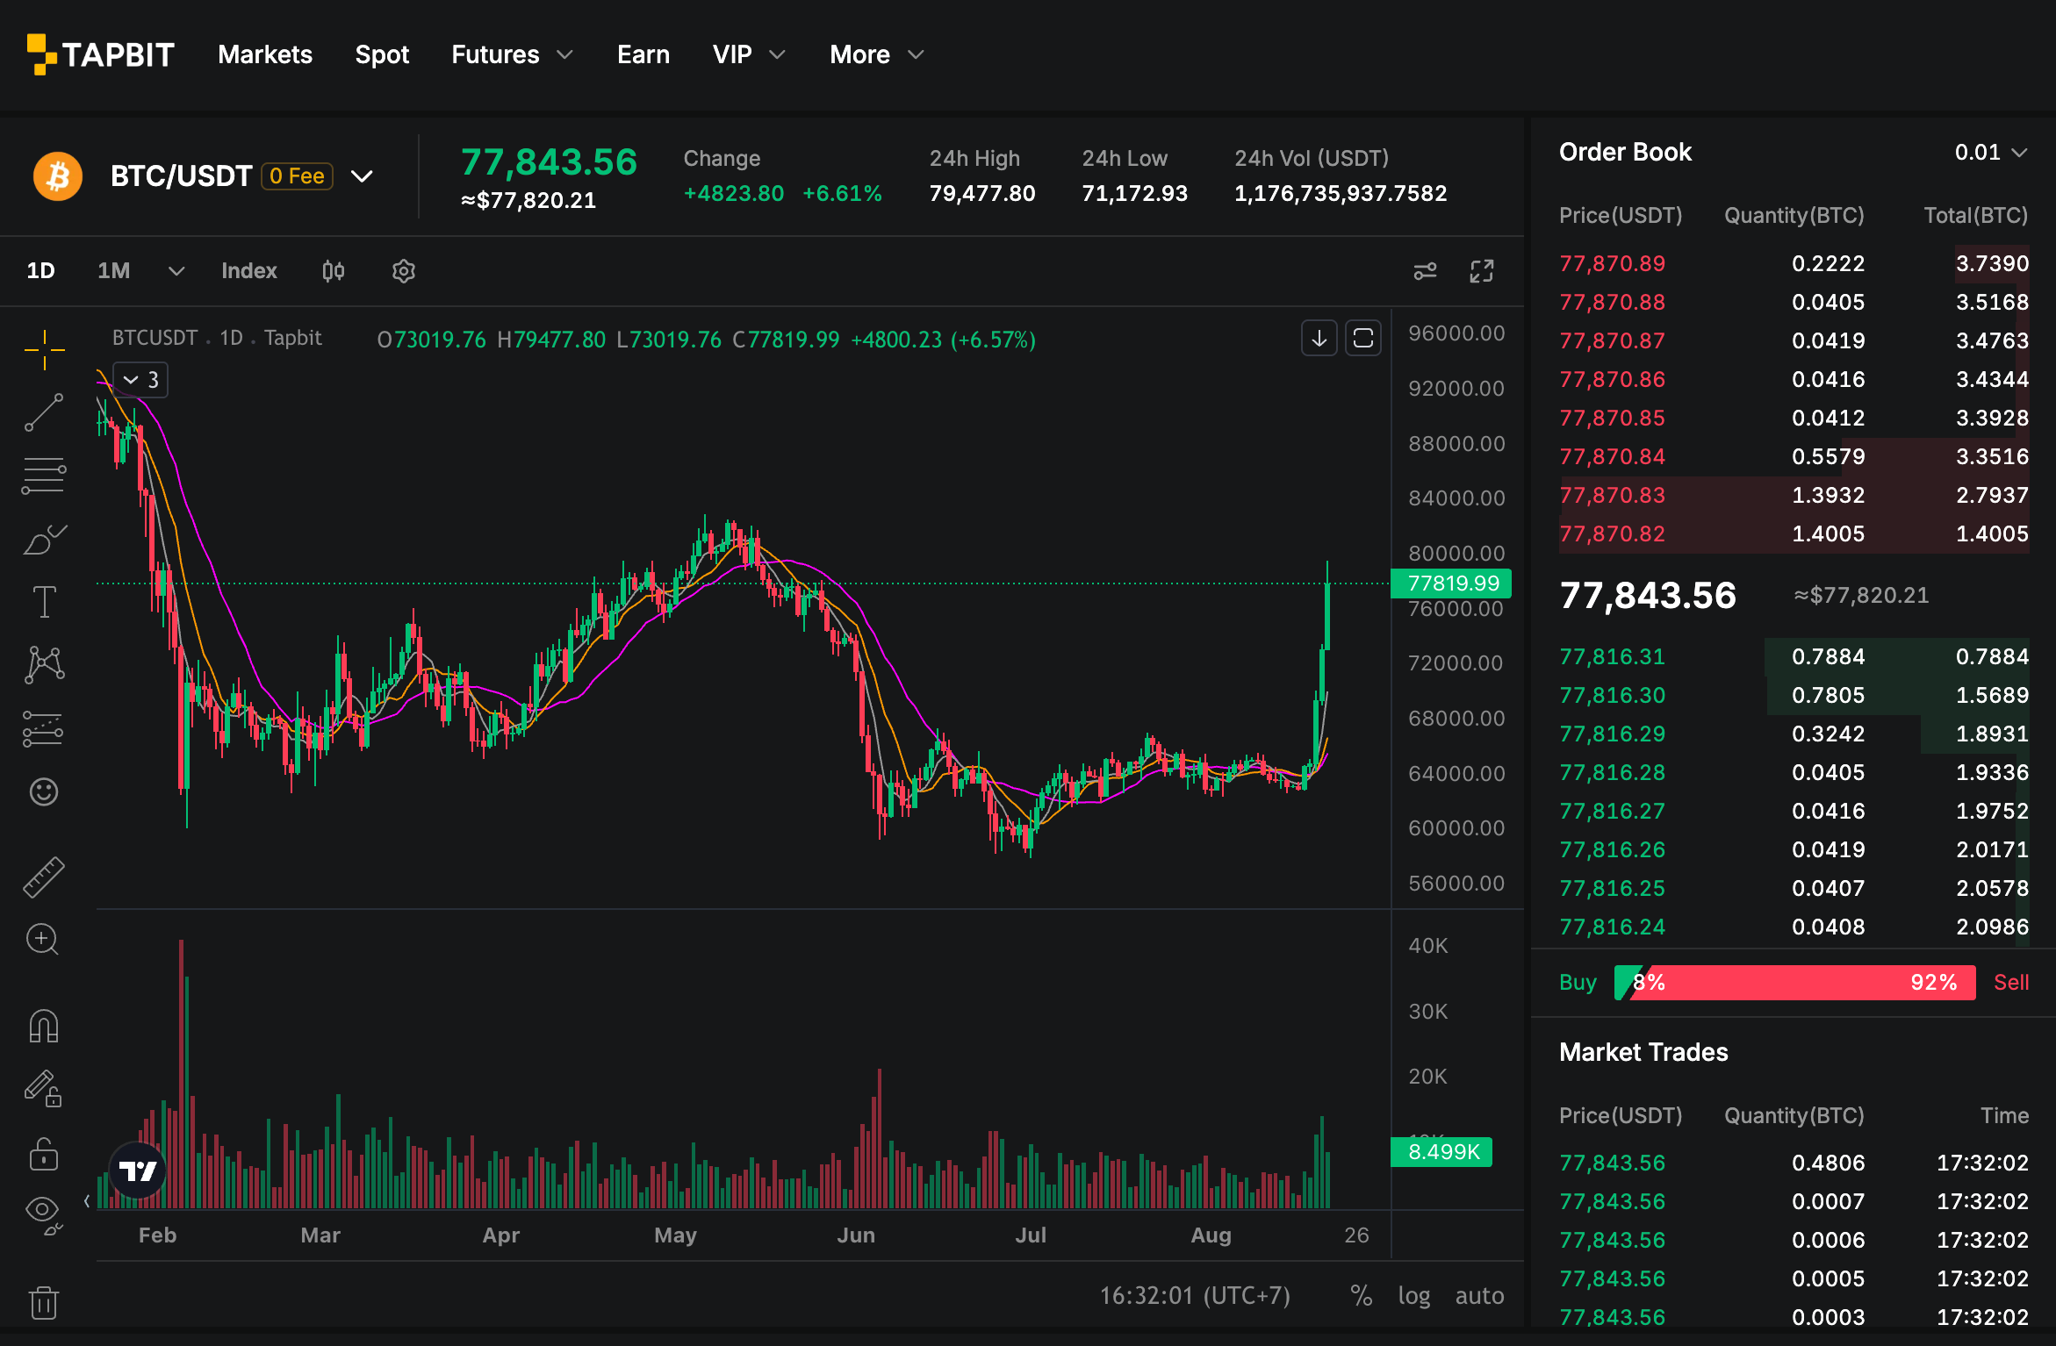Select the bid row priced 77,816.24

[1794, 927]
